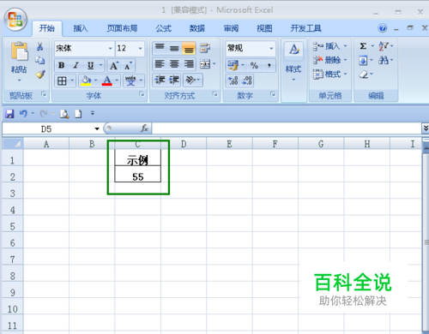This screenshot has height=334, width=429.
Task: Toggle italic formatting
Action: pyautogui.click(x=76, y=65)
